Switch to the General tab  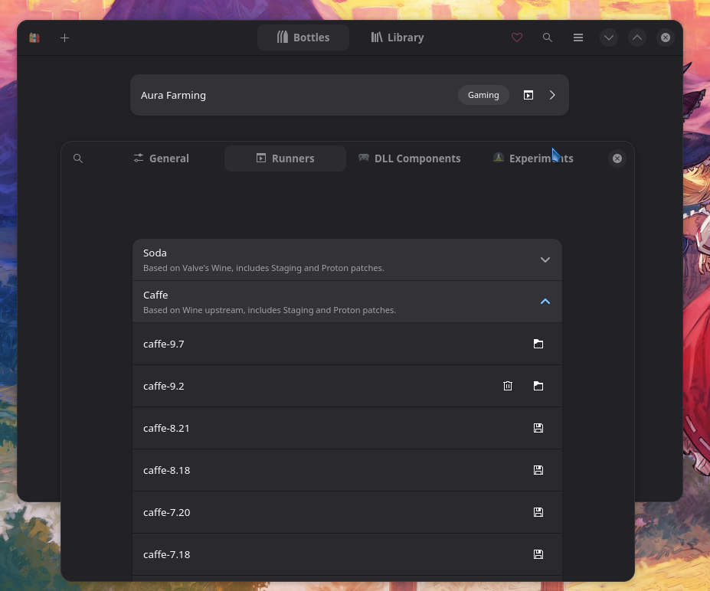(162, 158)
